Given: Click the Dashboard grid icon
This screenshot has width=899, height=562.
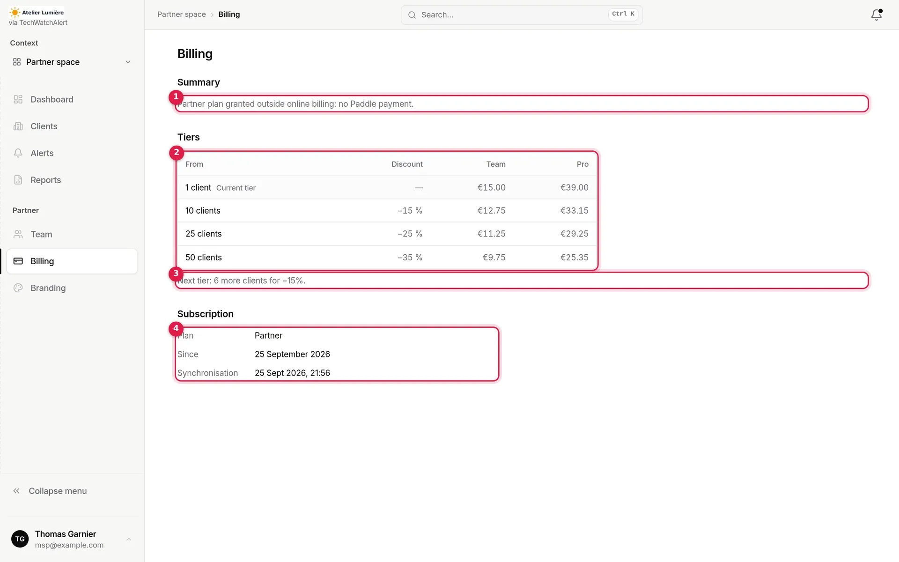Looking at the screenshot, I should (x=18, y=99).
